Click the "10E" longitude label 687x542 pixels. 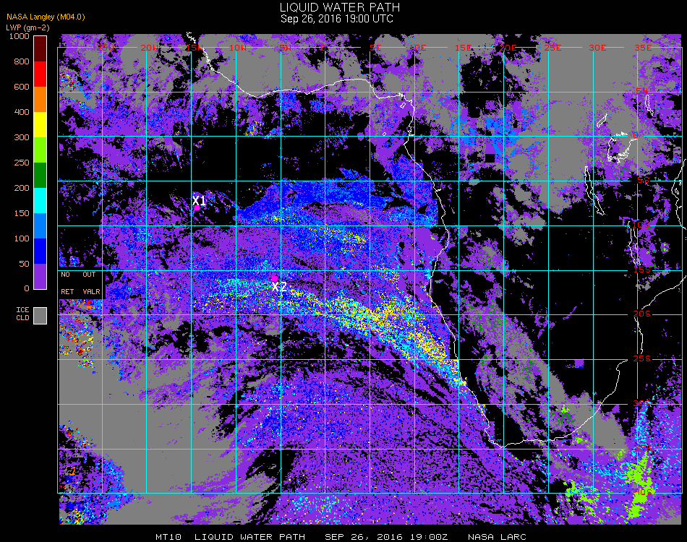tap(418, 48)
